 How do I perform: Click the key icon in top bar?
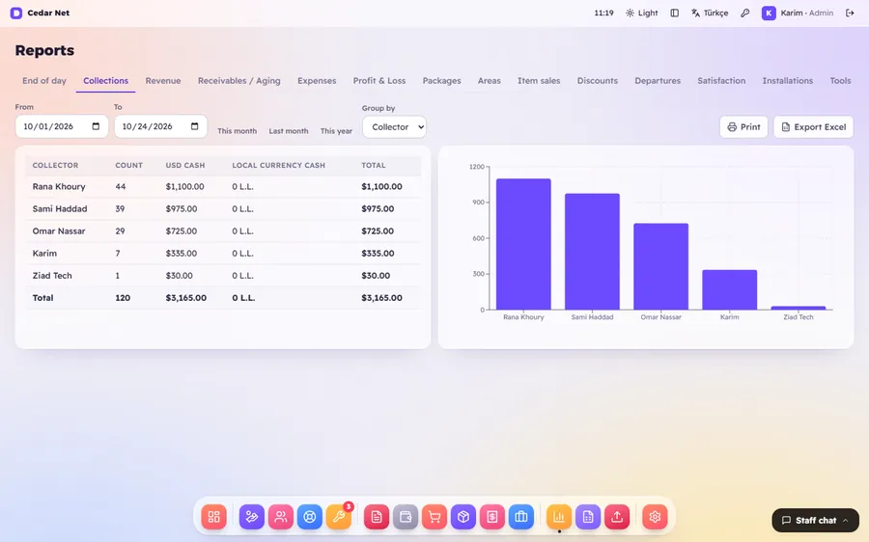(x=744, y=13)
